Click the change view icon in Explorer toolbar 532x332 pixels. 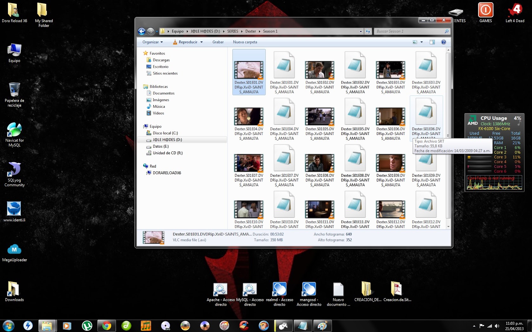pyautogui.click(x=415, y=42)
